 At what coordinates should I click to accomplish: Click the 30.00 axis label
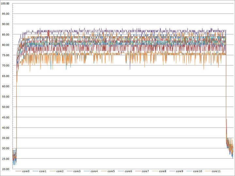pyautogui.click(x=6, y=148)
